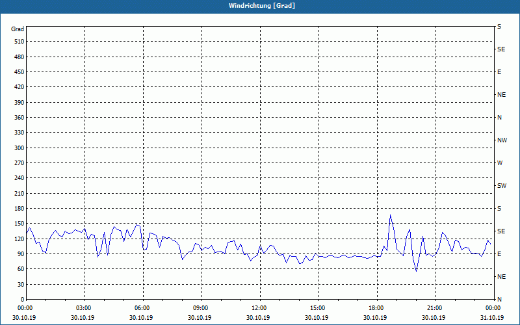The height and width of the screenshot is (325, 520).
Task: Click the SW compass label
Action: pos(502,186)
